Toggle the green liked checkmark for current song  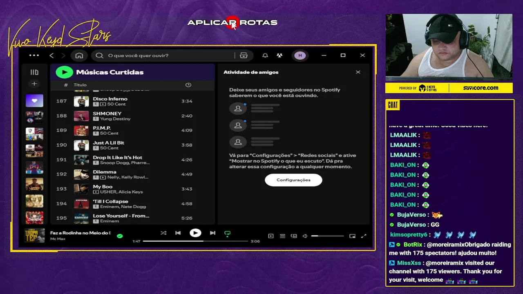[x=120, y=236]
